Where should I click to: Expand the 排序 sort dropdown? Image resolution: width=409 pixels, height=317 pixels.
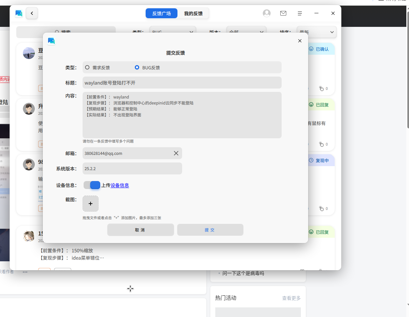click(317, 32)
